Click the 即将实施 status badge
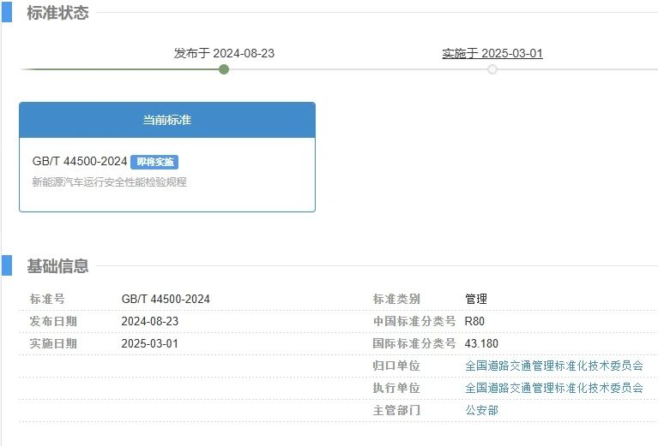 (x=154, y=162)
